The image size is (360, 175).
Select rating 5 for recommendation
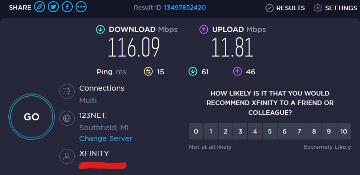pyautogui.click(x=270, y=131)
